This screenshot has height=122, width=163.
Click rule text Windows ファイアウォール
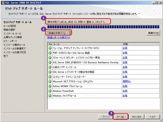tap(64, 96)
